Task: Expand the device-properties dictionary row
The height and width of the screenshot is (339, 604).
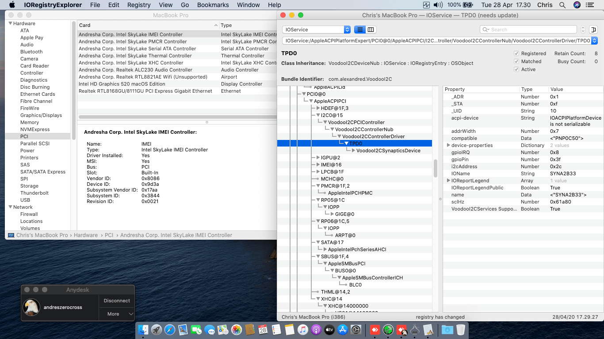Action: pos(448,145)
